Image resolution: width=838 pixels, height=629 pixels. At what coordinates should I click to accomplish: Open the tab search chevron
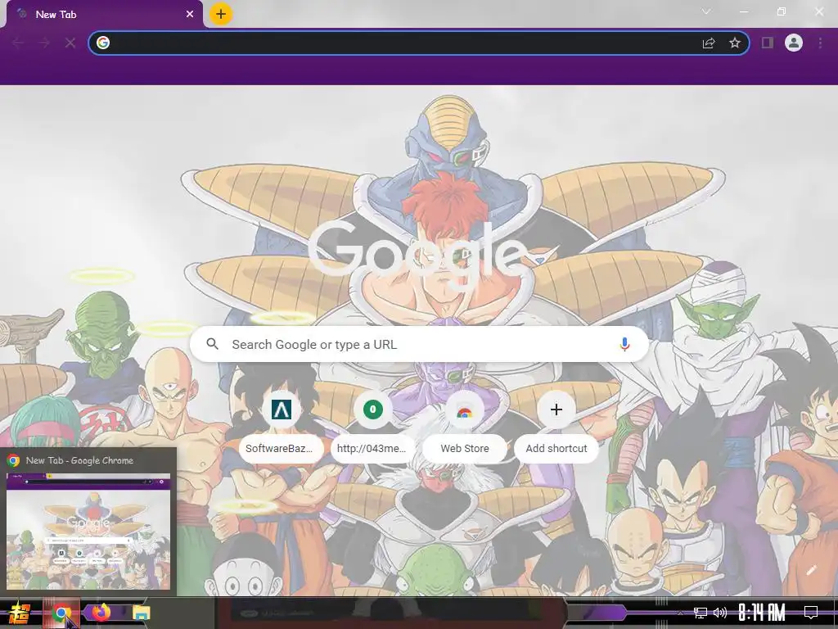[x=706, y=11]
